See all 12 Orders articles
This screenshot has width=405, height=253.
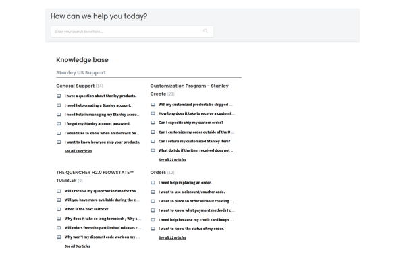172,237
